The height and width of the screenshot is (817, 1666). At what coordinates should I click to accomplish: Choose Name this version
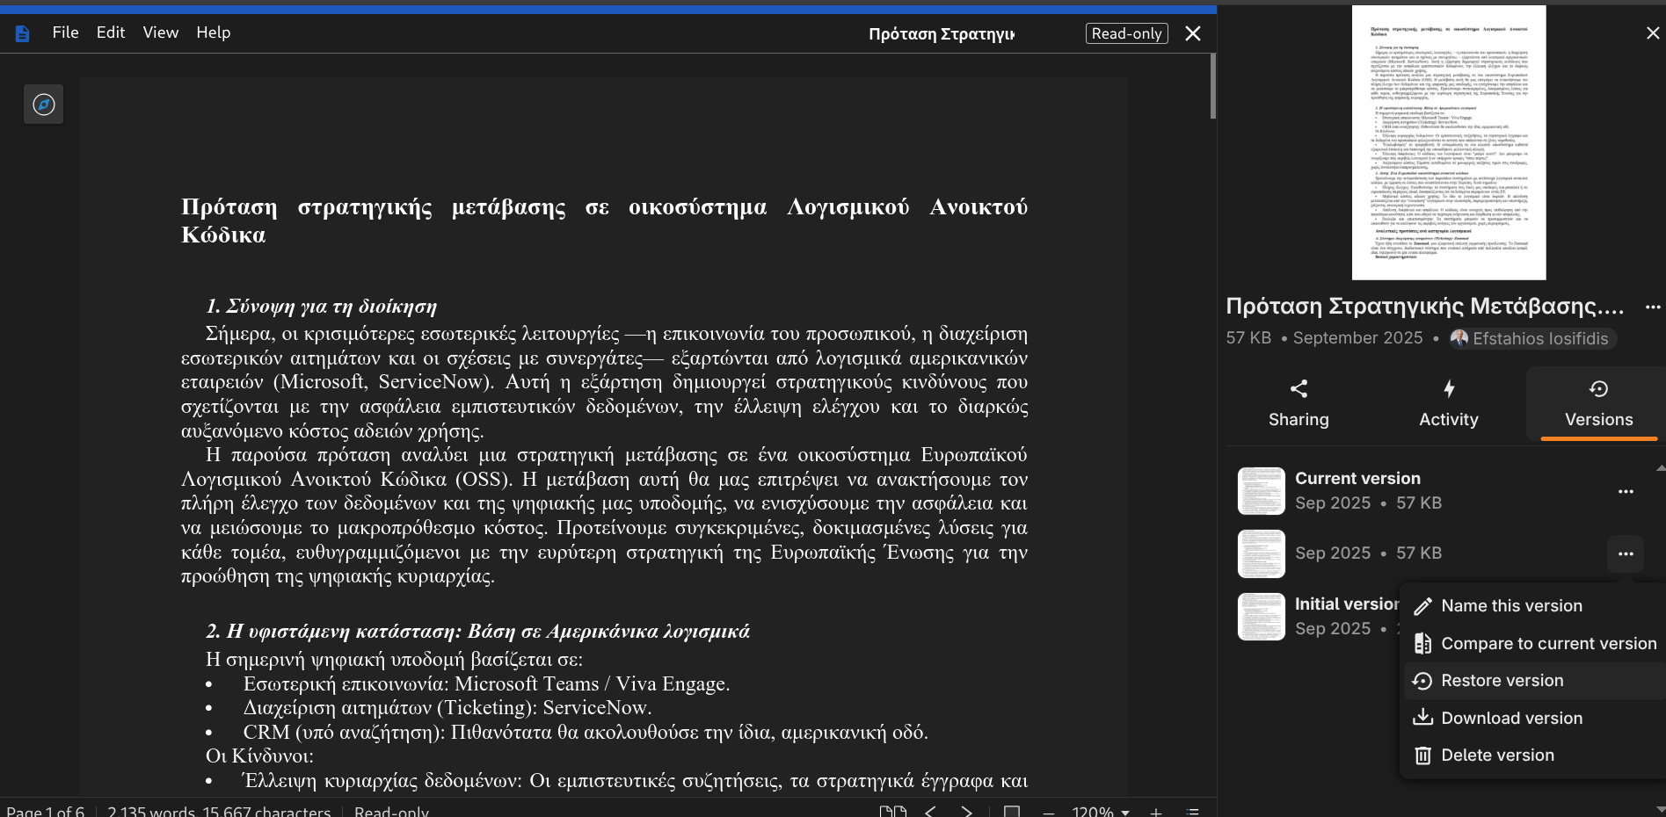pyautogui.click(x=1534, y=606)
